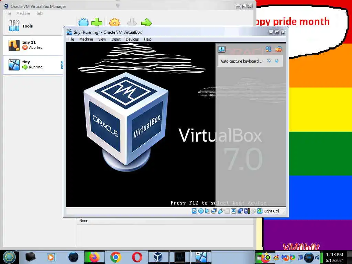Switch to VirtualBox Manager taskbar button
Image resolution: width=352 pixels, height=264 pixels.
(x=158, y=257)
